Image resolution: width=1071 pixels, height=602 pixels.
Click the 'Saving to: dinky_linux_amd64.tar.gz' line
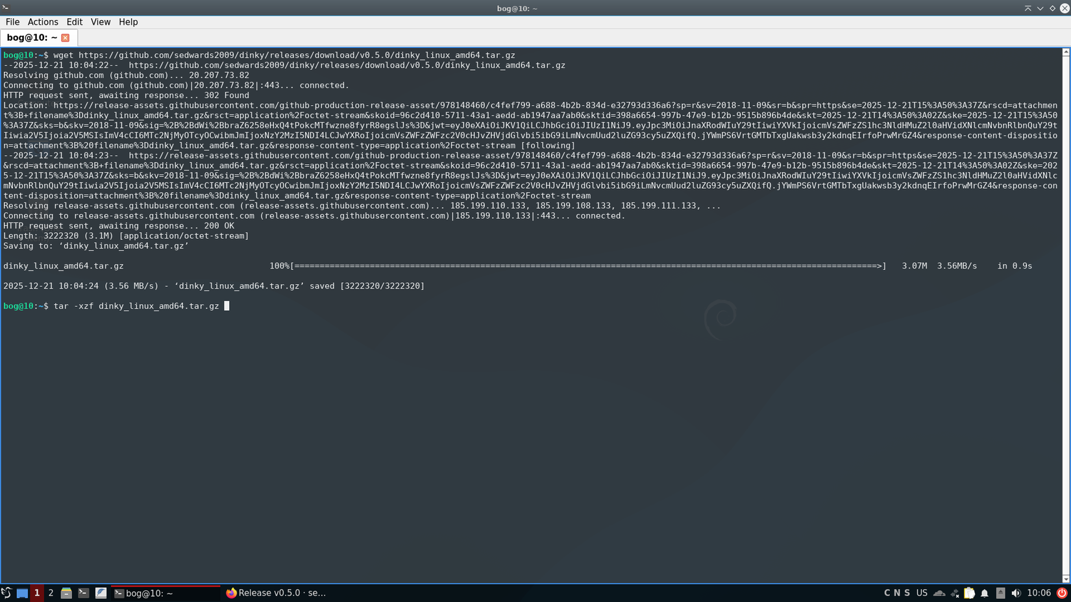[96, 246]
